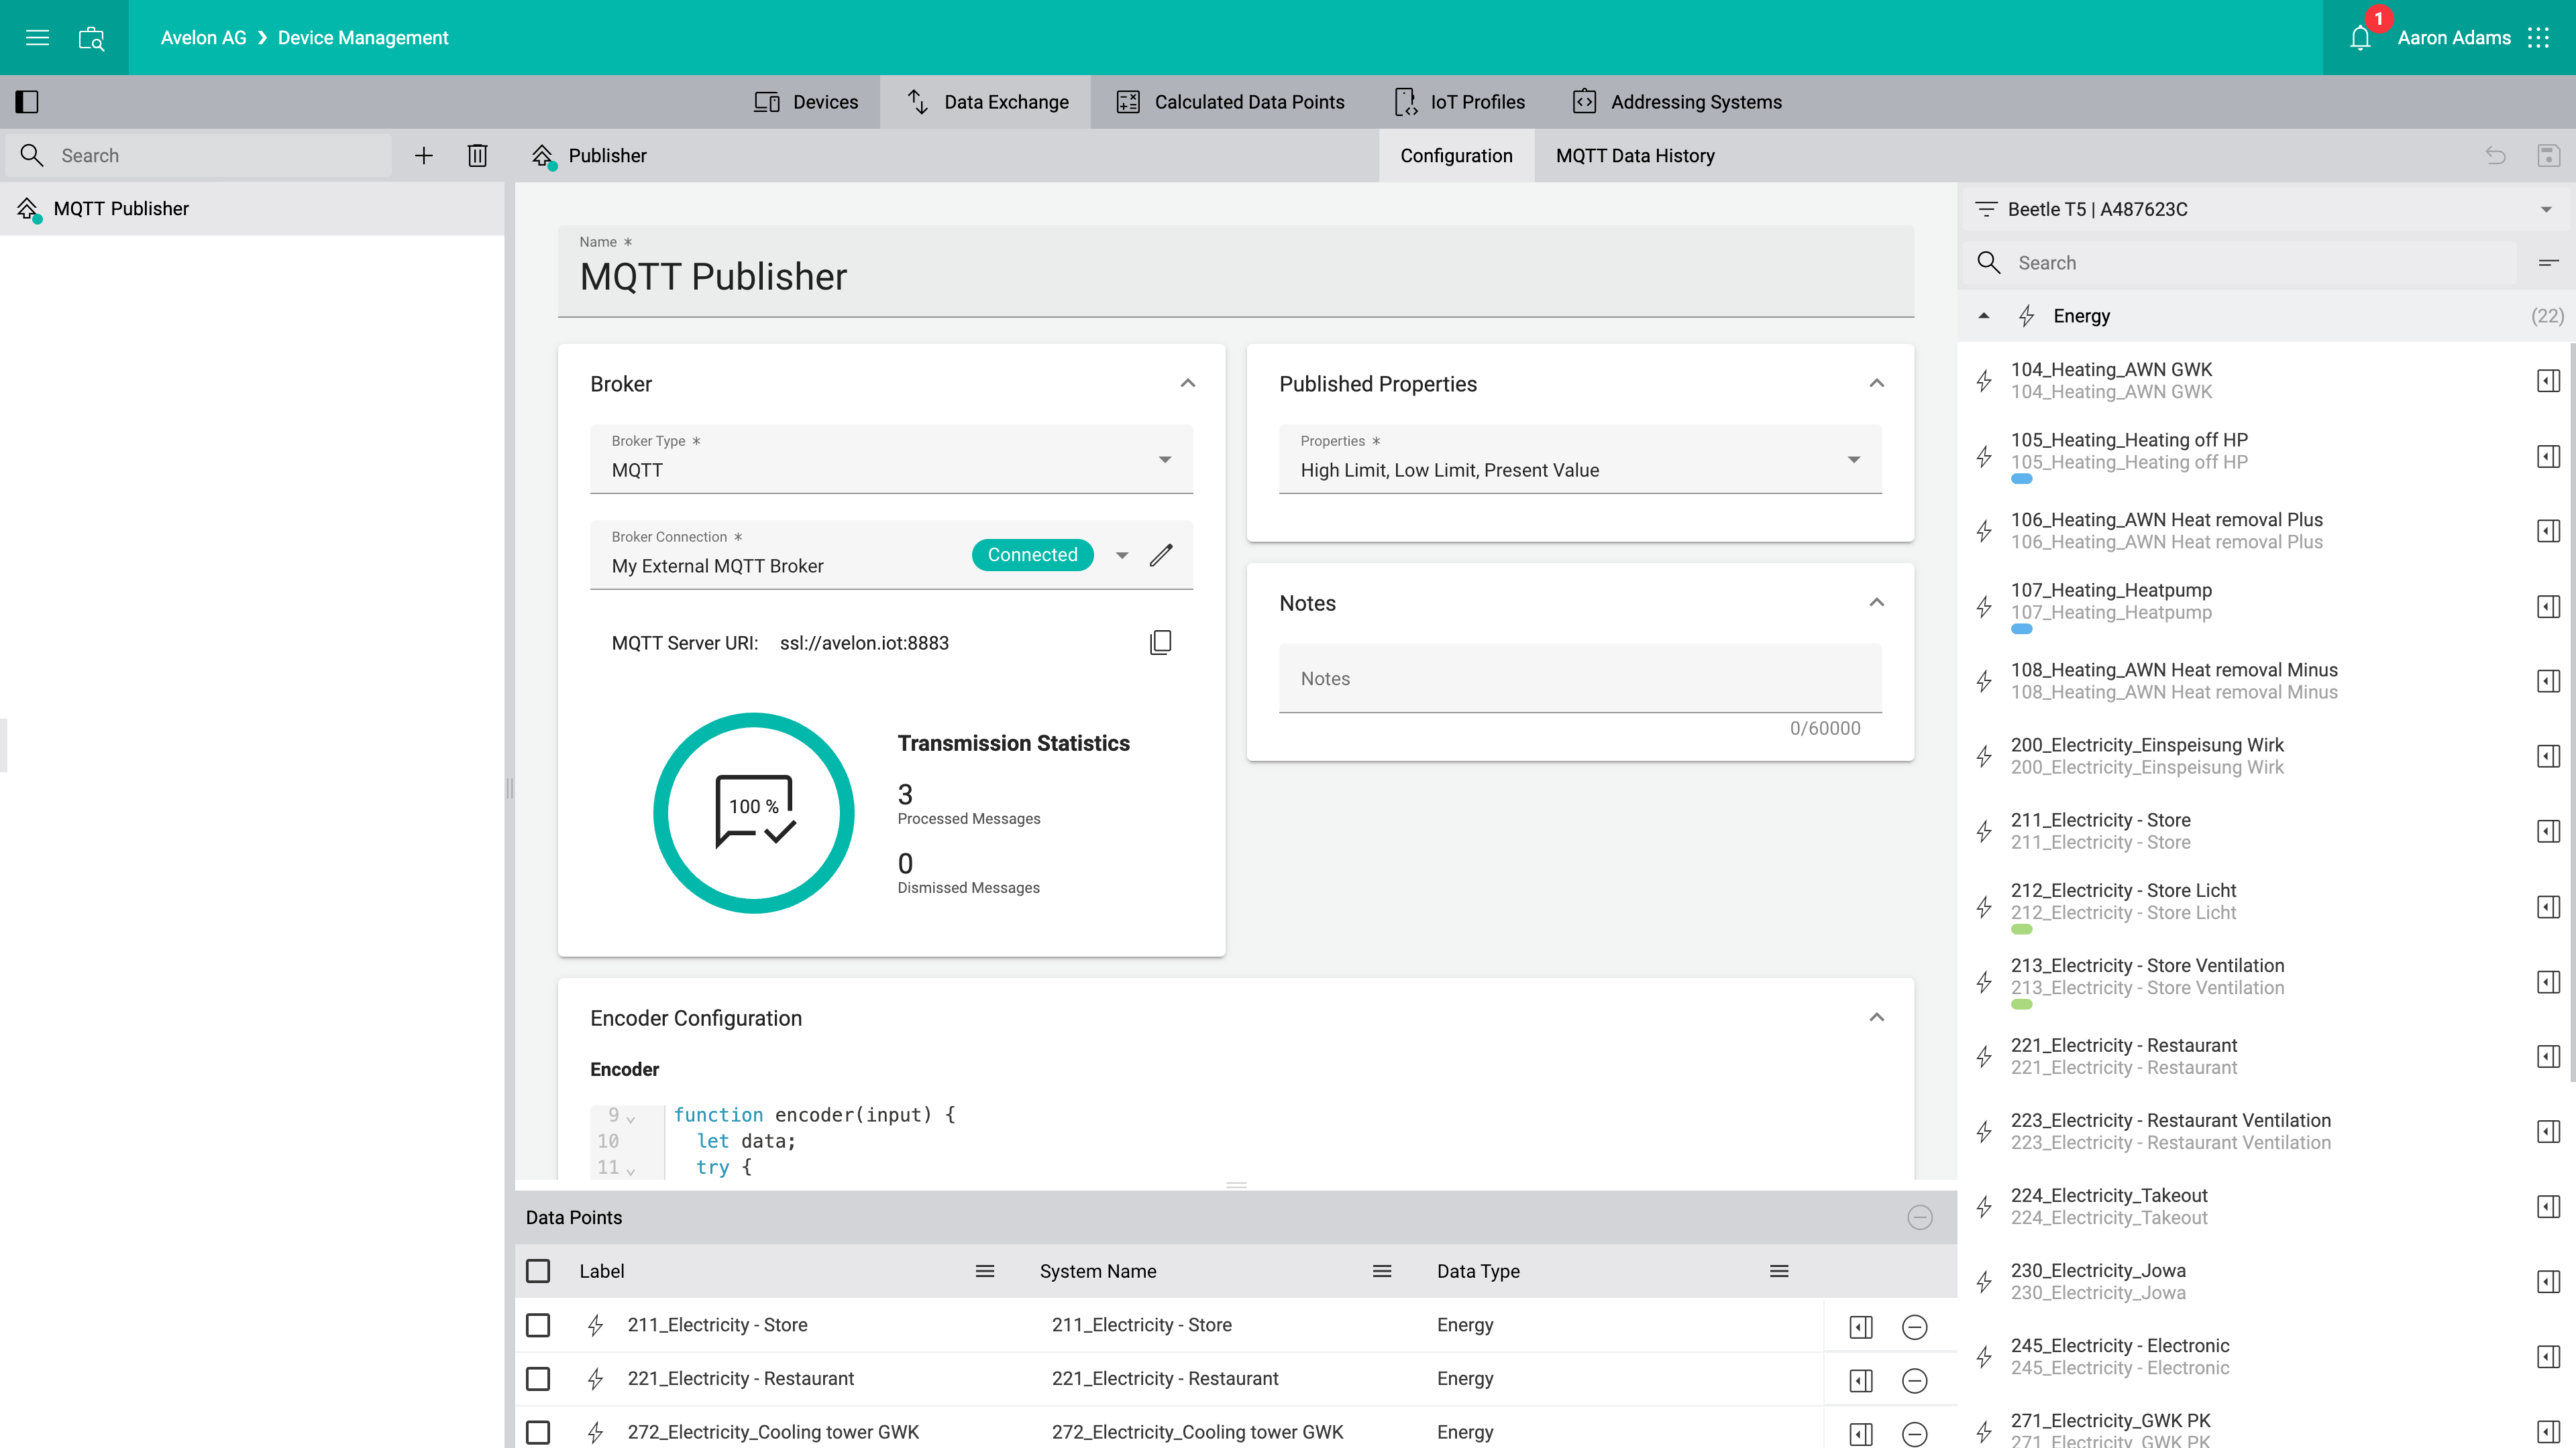This screenshot has width=2576, height=1448.
Task: Open the IoT Profiles tab
Action: (x=1459, y=102)
